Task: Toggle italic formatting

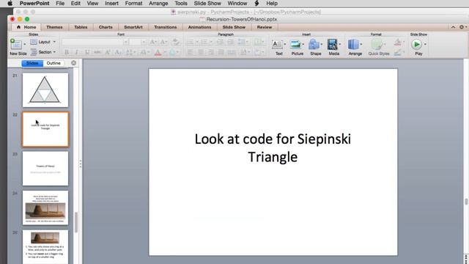Action: (x=76, y=52)
